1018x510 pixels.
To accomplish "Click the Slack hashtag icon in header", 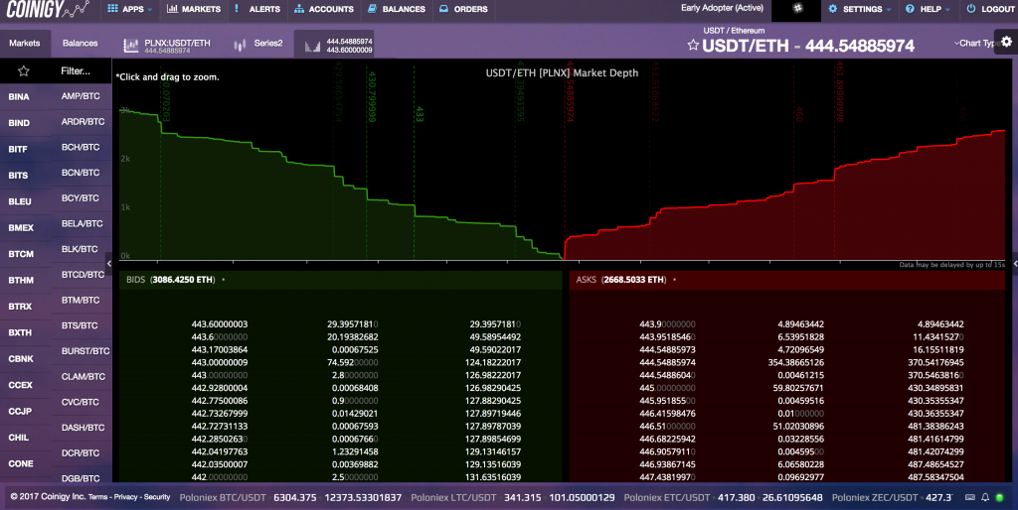I will tap(798, 8).
